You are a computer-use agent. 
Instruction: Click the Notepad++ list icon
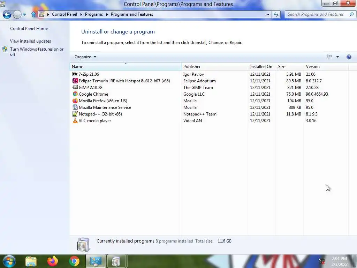click(x=75, y=114)
